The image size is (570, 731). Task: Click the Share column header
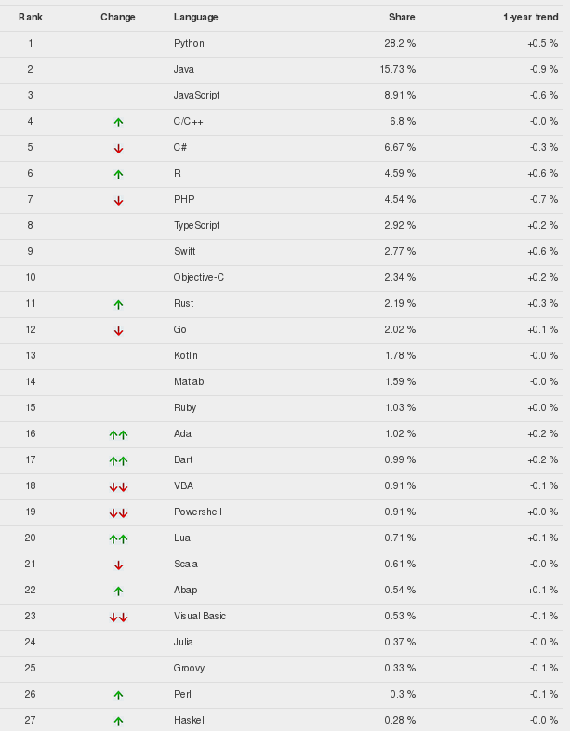[402, 18]
